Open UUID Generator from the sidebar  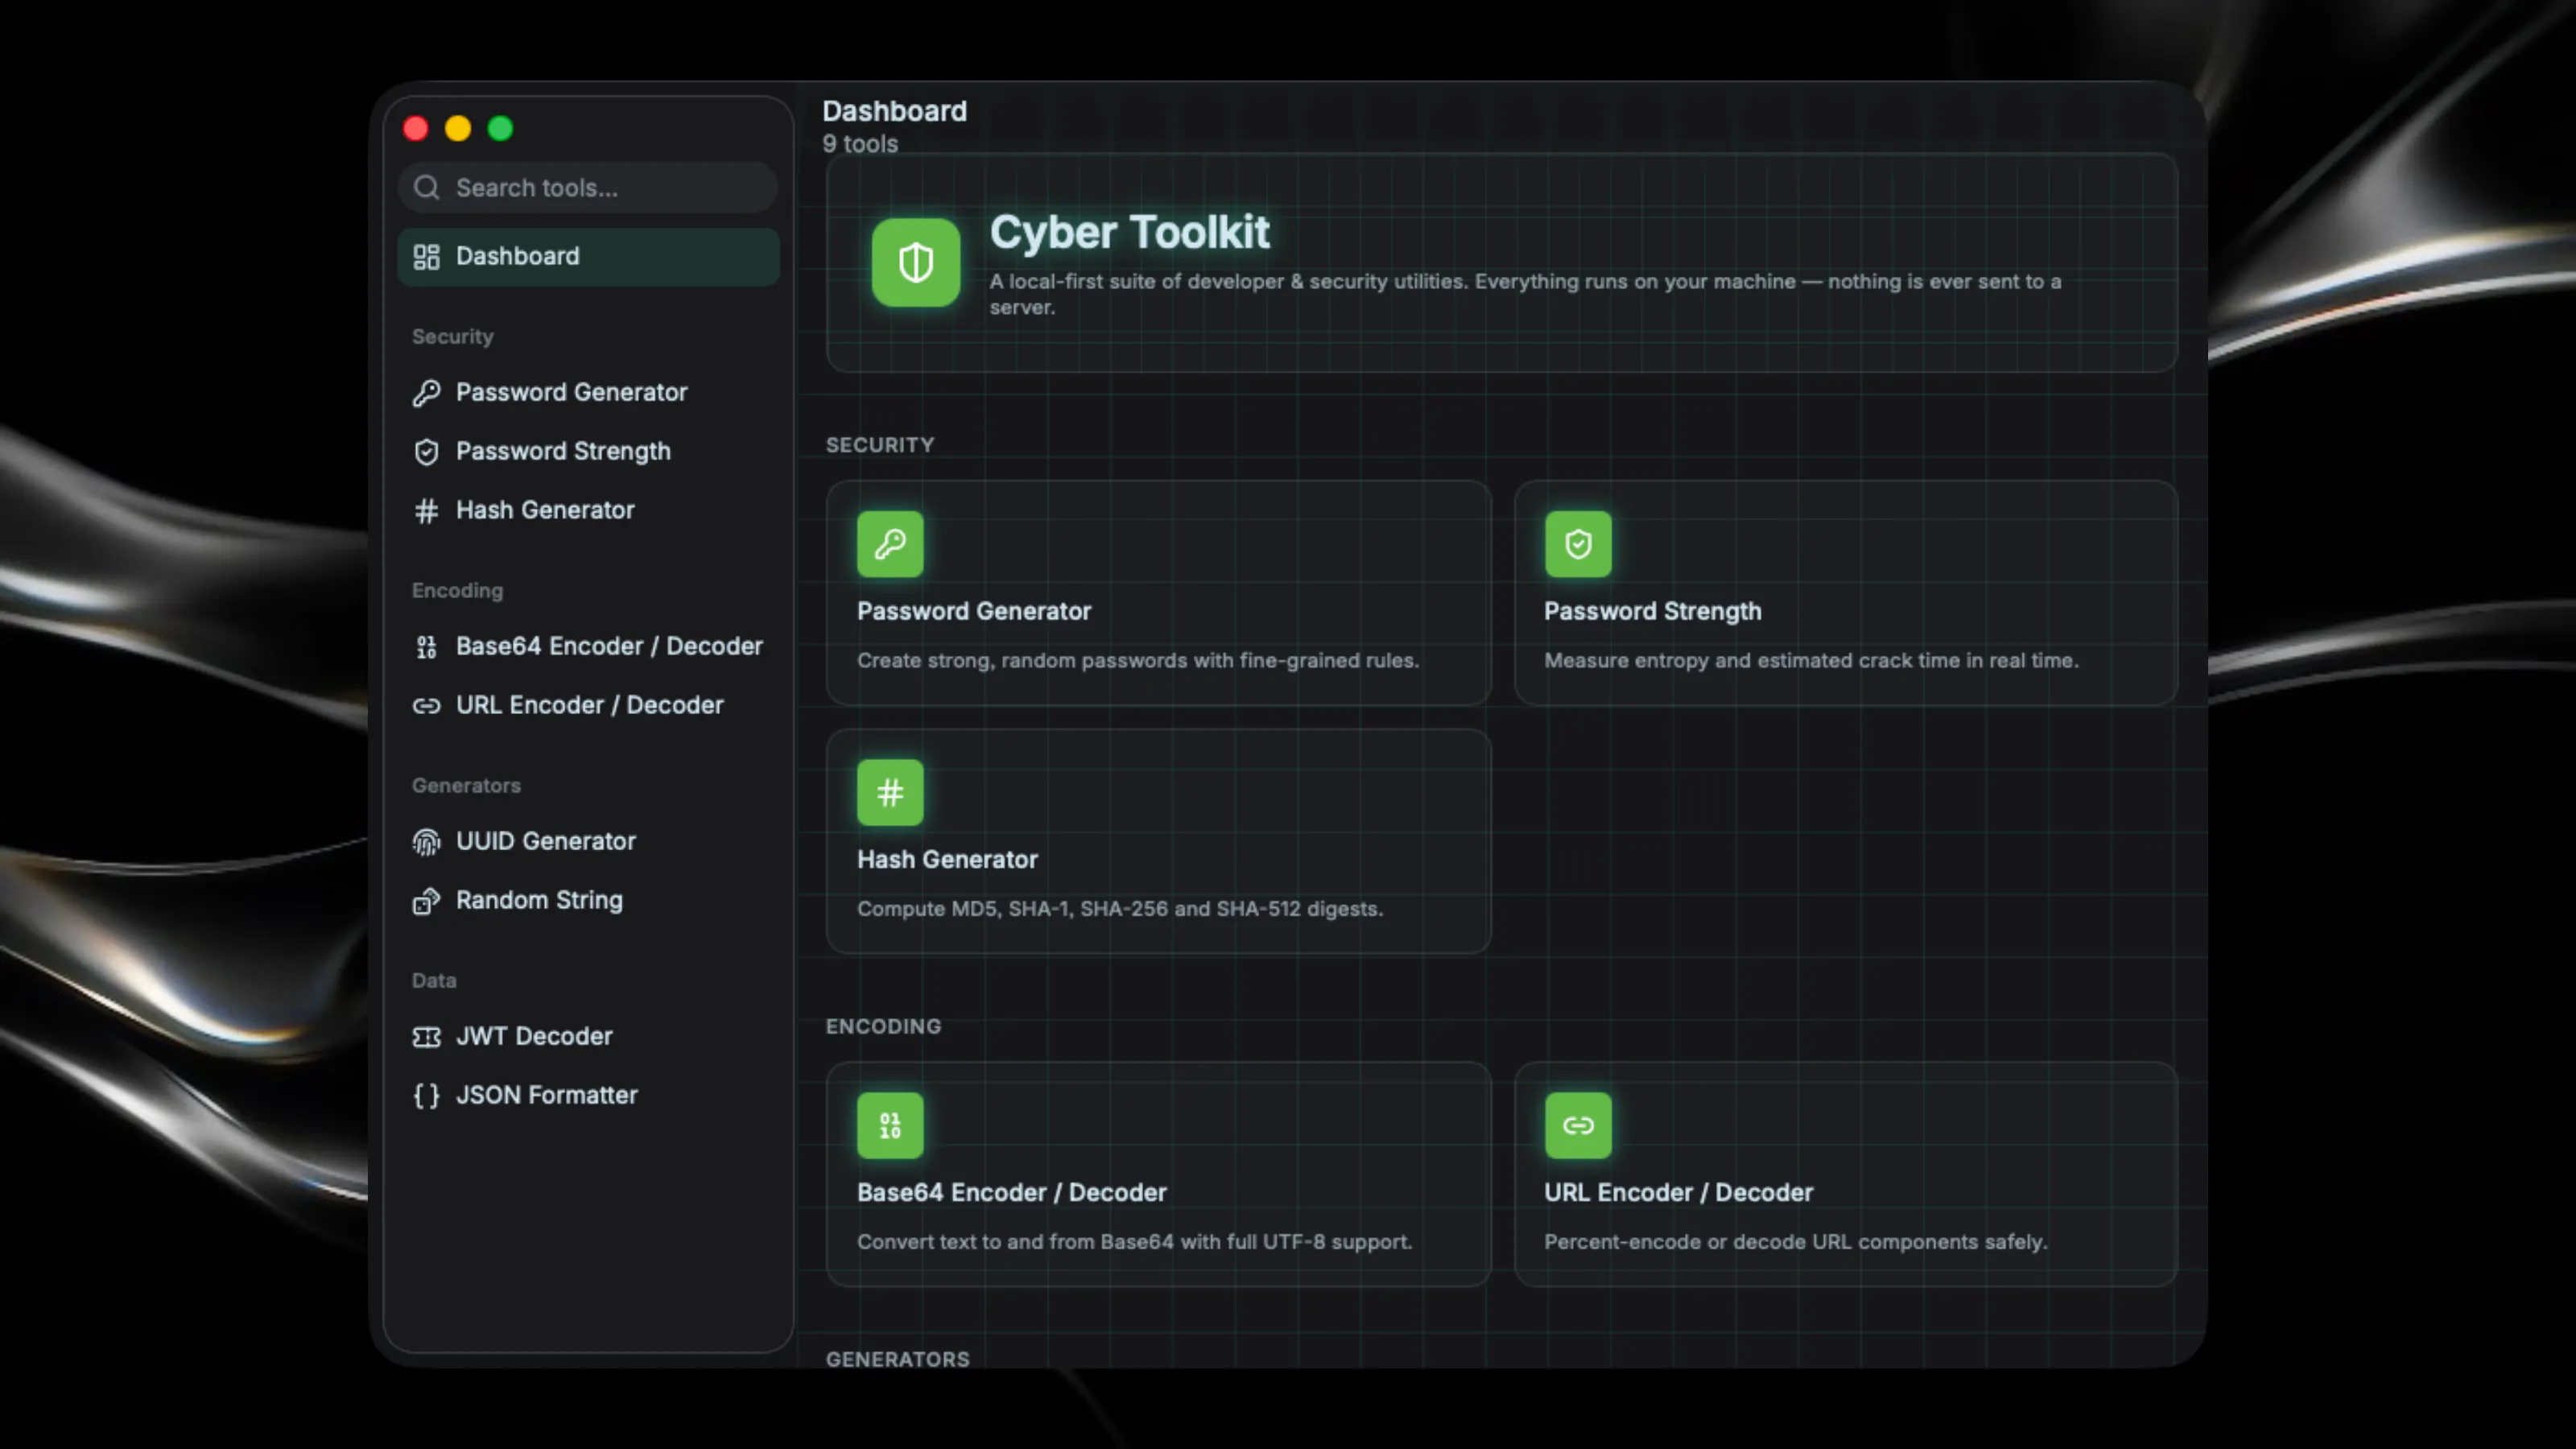coord(588,842)
